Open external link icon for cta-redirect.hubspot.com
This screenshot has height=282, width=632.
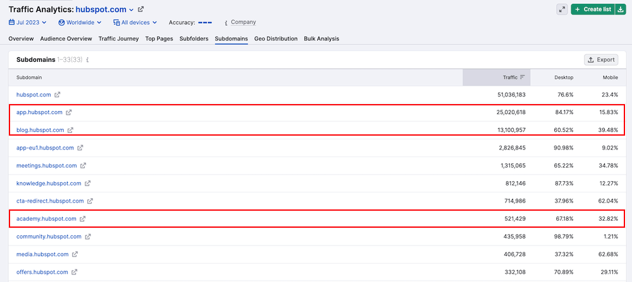click(x=90, y=201)
